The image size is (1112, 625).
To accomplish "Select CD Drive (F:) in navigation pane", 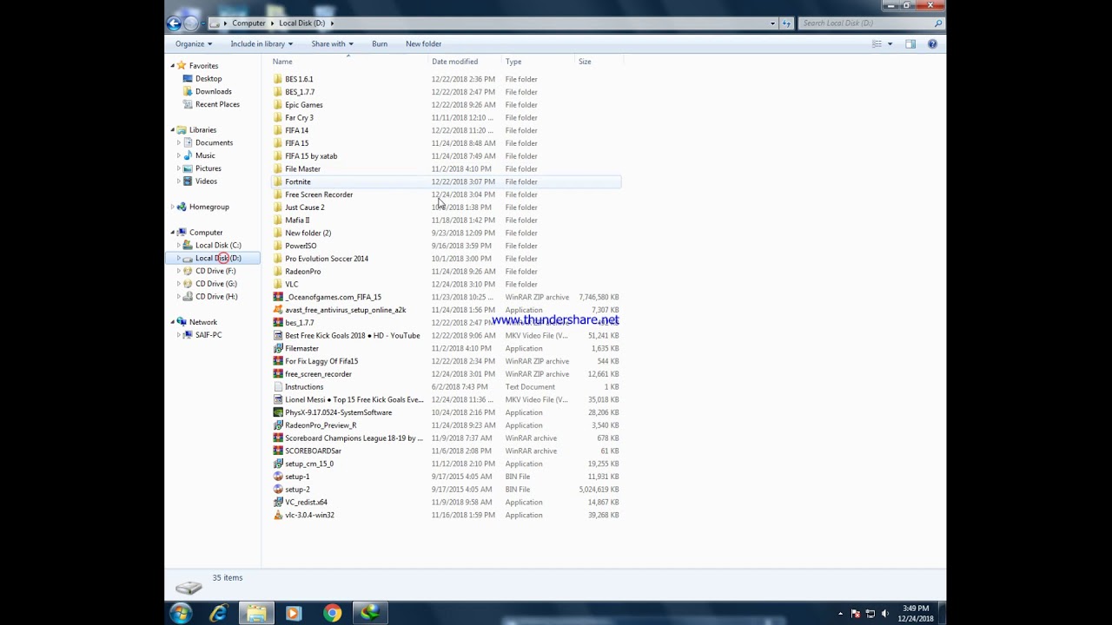I will (x=215, y=271).
